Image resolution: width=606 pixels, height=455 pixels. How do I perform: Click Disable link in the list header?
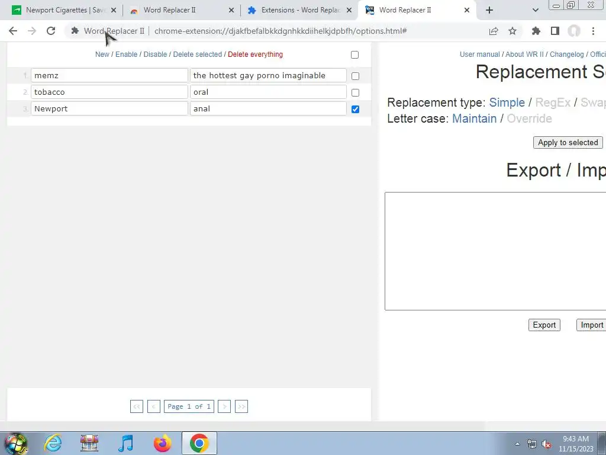(155, 55)
